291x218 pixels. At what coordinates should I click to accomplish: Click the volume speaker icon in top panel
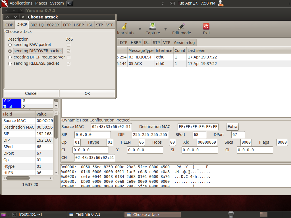coord(163,3)
